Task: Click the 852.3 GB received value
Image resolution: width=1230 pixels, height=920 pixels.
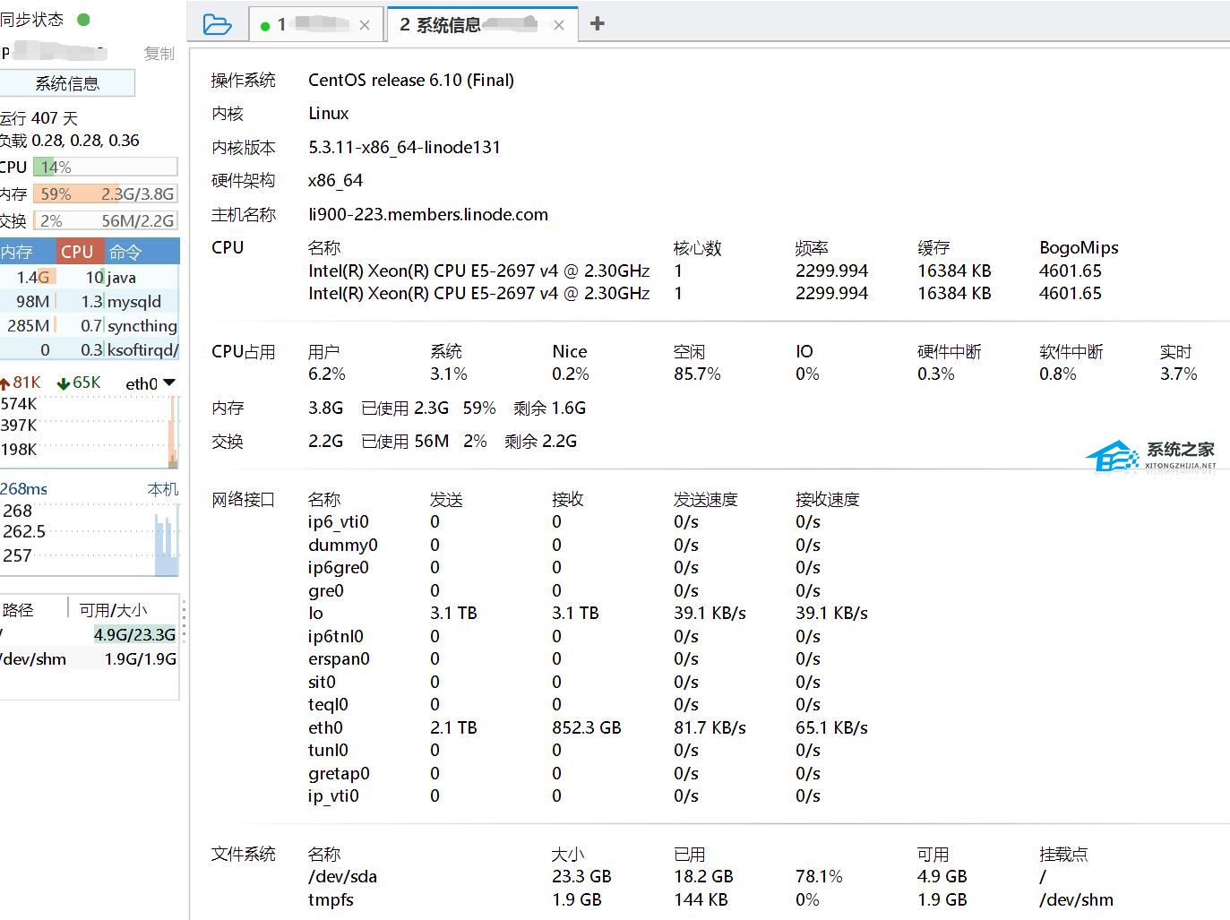Action: point(587,727)
